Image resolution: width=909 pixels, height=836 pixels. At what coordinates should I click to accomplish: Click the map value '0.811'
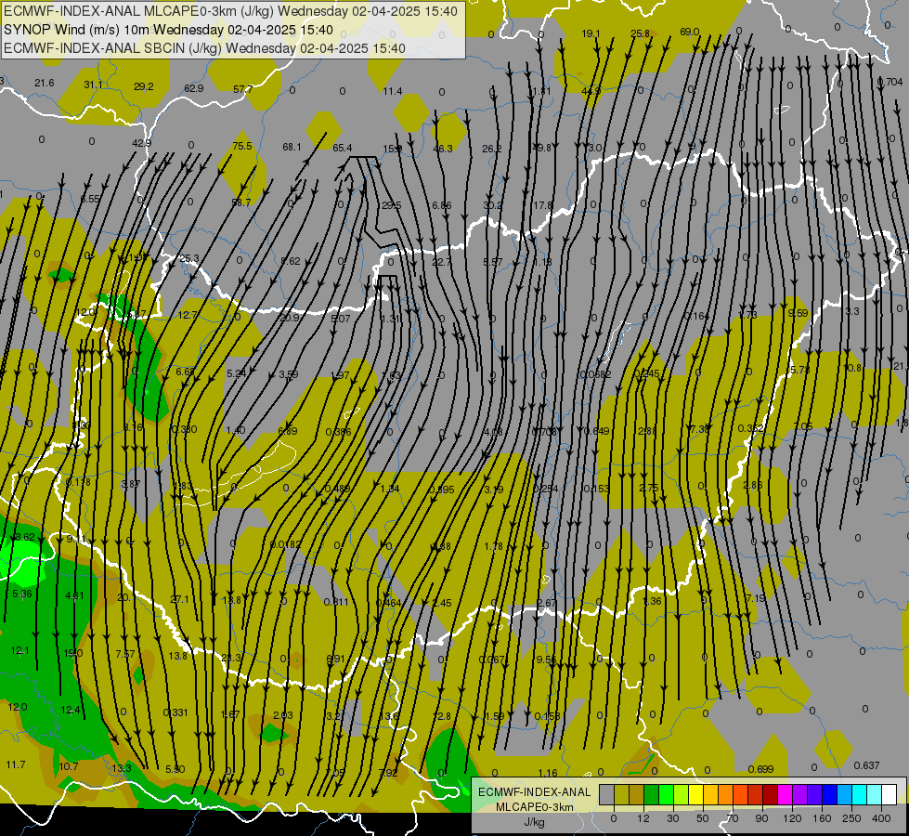tap(336, 602)
